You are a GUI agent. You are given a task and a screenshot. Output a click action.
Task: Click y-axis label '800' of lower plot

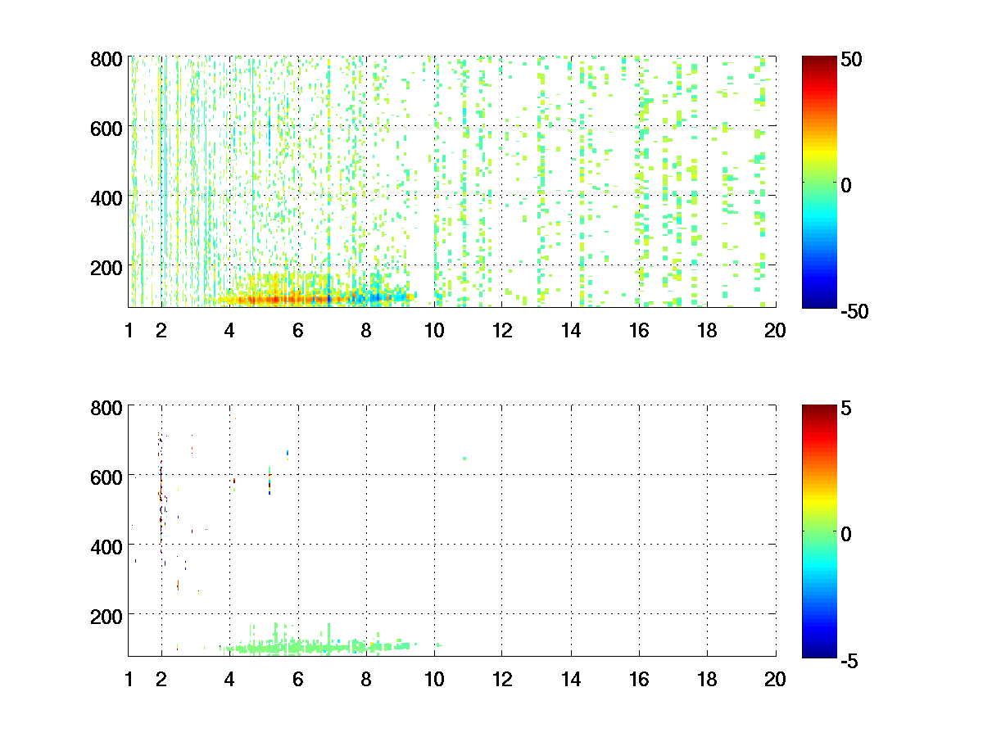tap(107, 407)
